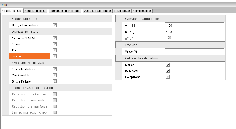Screen dimensions: 236x129
Task: Open the Combinations tab
Action: (142, 11)
